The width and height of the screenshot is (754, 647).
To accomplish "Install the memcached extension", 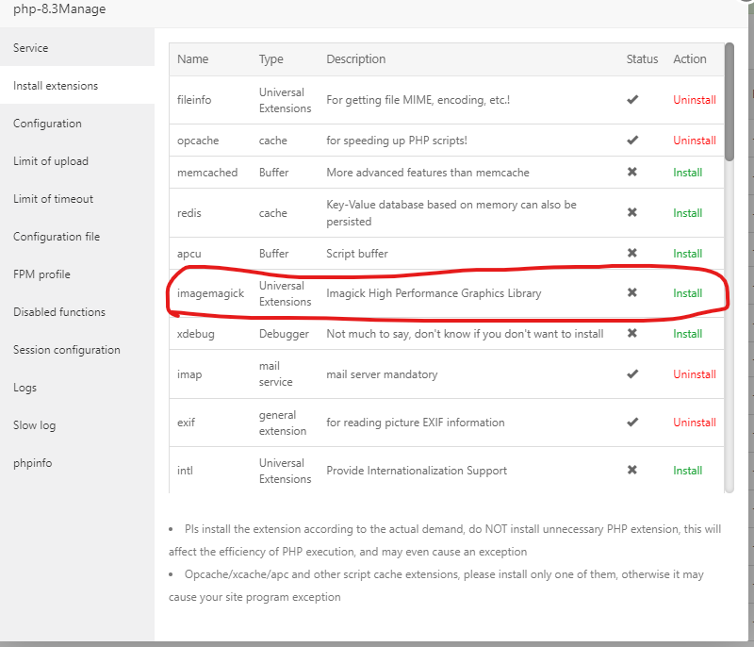I will click(688, 173).
